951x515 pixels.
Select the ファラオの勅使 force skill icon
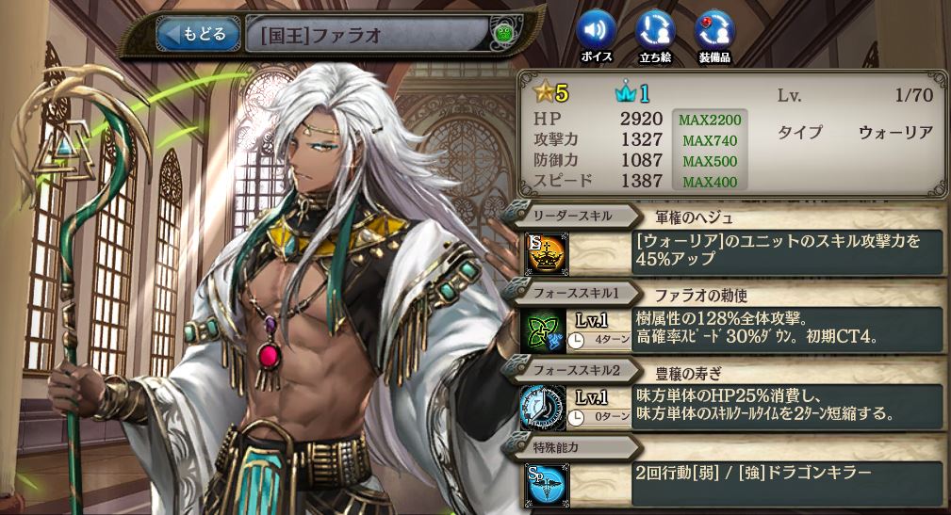[543, 330]
